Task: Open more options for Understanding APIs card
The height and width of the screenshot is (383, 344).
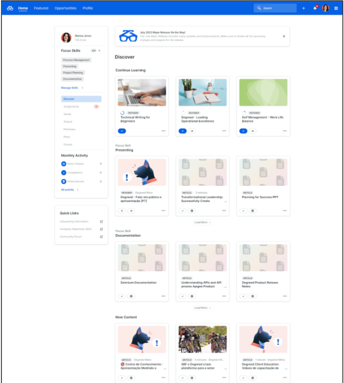Action: 224,296
